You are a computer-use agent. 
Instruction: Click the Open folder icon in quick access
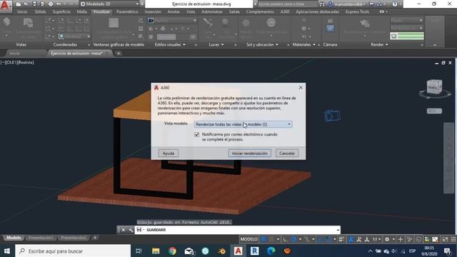[26, 4]
